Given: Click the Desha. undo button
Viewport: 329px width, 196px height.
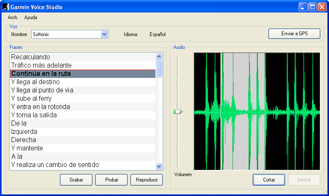Looking at the screenshot, I should coord(304,180).
